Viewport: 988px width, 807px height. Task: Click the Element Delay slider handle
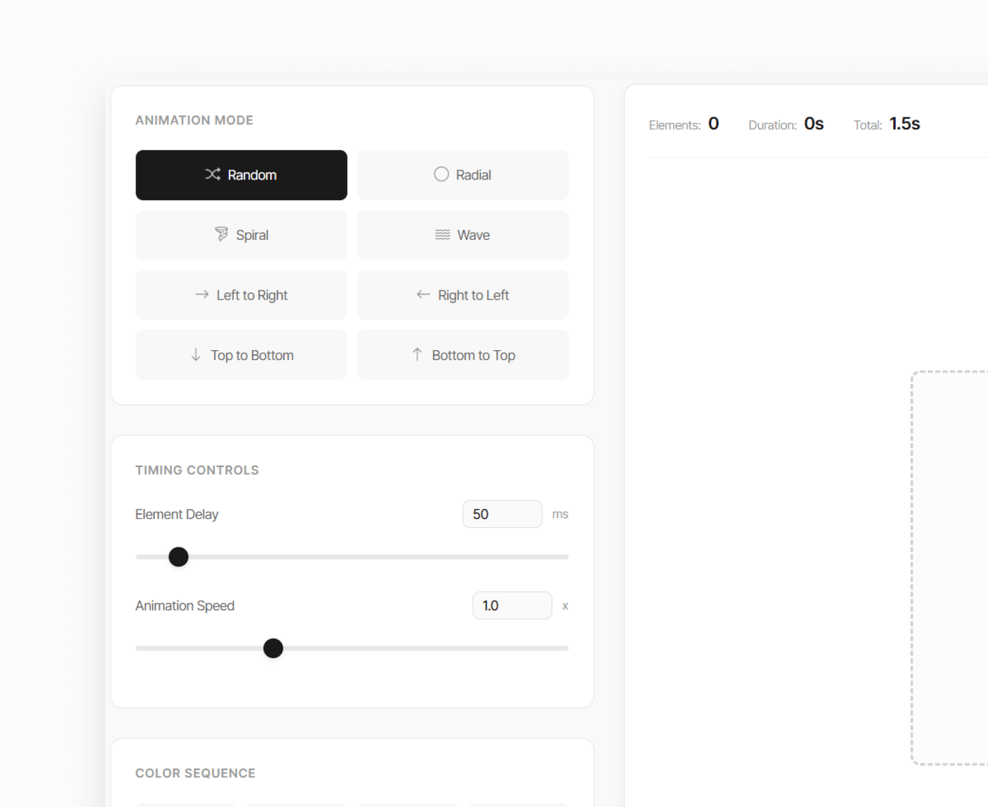[178, 556]
